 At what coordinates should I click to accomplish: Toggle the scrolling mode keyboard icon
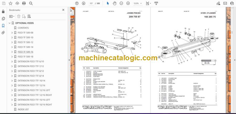[156, 3]
